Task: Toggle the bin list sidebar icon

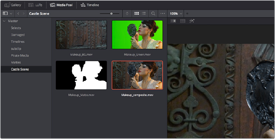Action: (5, 14)
